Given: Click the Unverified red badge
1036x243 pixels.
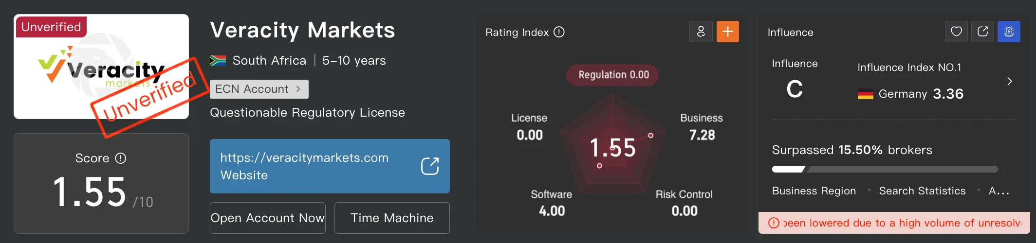Looking at the screenshot, I should pos(51,27).
